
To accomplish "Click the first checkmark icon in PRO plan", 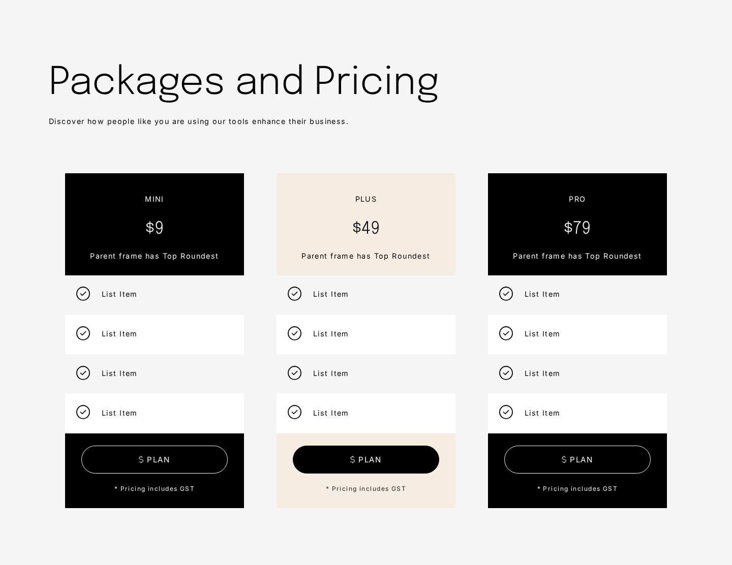I will click(506, 294).
